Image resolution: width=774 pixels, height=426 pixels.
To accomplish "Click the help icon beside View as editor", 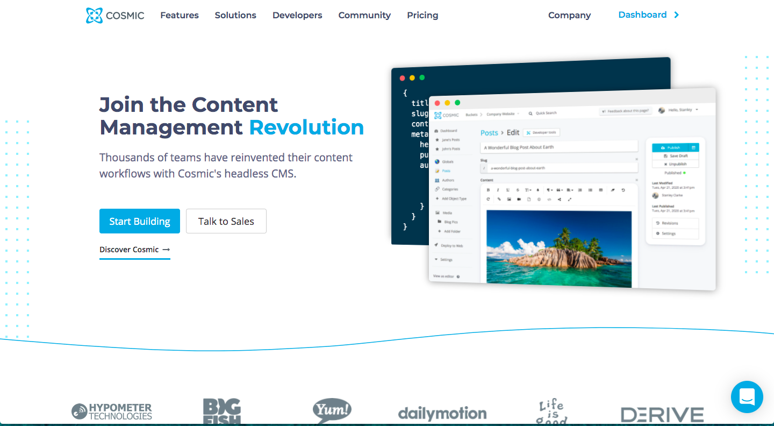I will coord(458,276).
